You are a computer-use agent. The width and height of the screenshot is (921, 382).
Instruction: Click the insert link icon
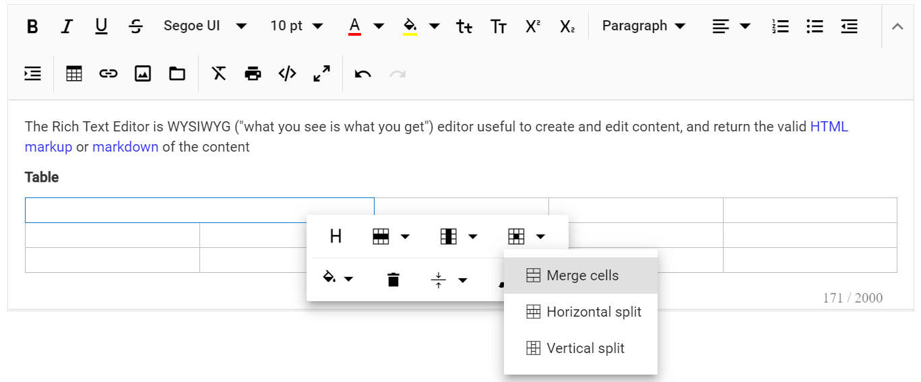pyautogui.click(x=108, y=73)
